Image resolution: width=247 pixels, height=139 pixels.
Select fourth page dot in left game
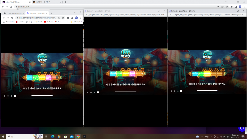click(x=15, y=96)
